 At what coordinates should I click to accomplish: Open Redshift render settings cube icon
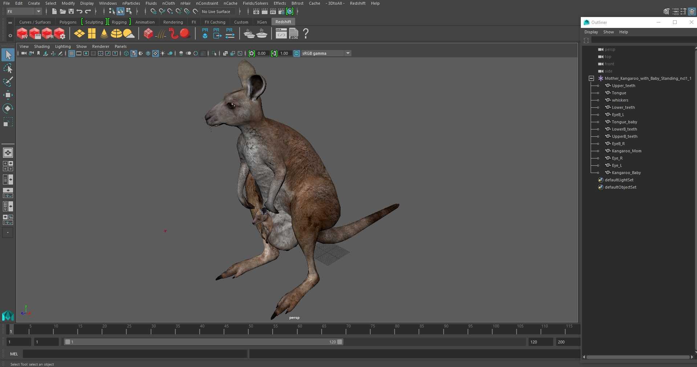(60, 34)
